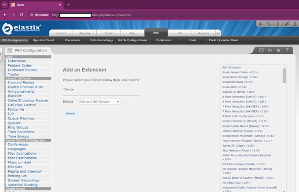299x192 pixels.
Task: Click the user profile icon
Action: pos(295,24)
